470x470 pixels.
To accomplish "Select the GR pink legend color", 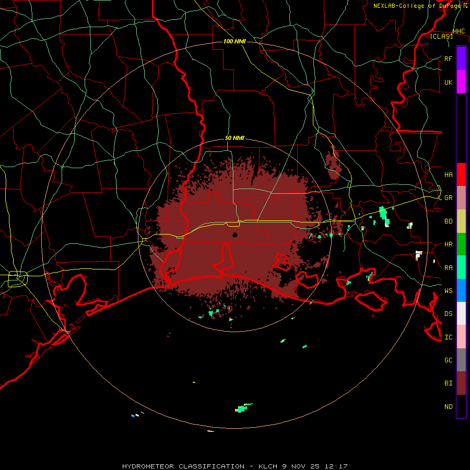I will click(x=461, y=198).
